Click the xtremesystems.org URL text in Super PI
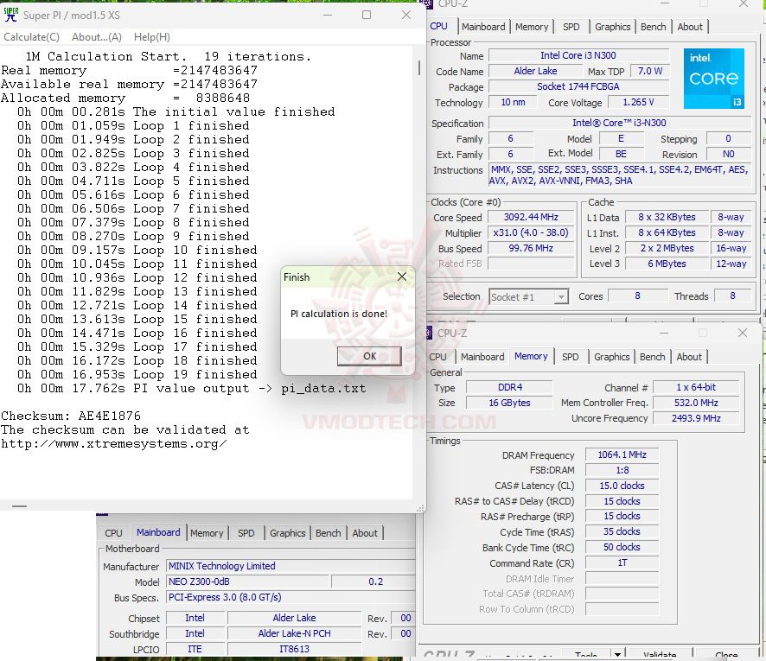The width and height of the screenshot is (766, 661). pyautogui.click(x=114, y=444)
